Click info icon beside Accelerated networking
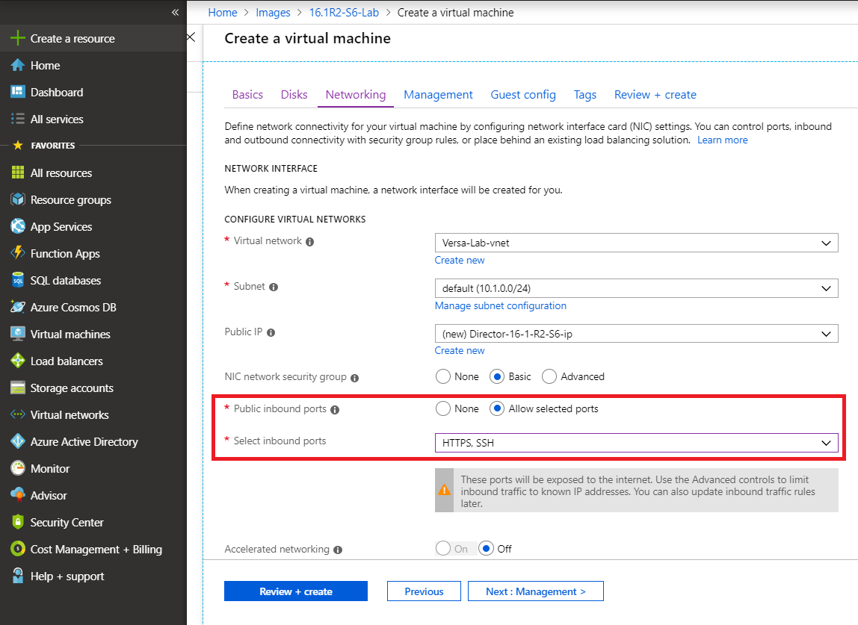Viewport: 858px width, 625px height. (338, 550)
